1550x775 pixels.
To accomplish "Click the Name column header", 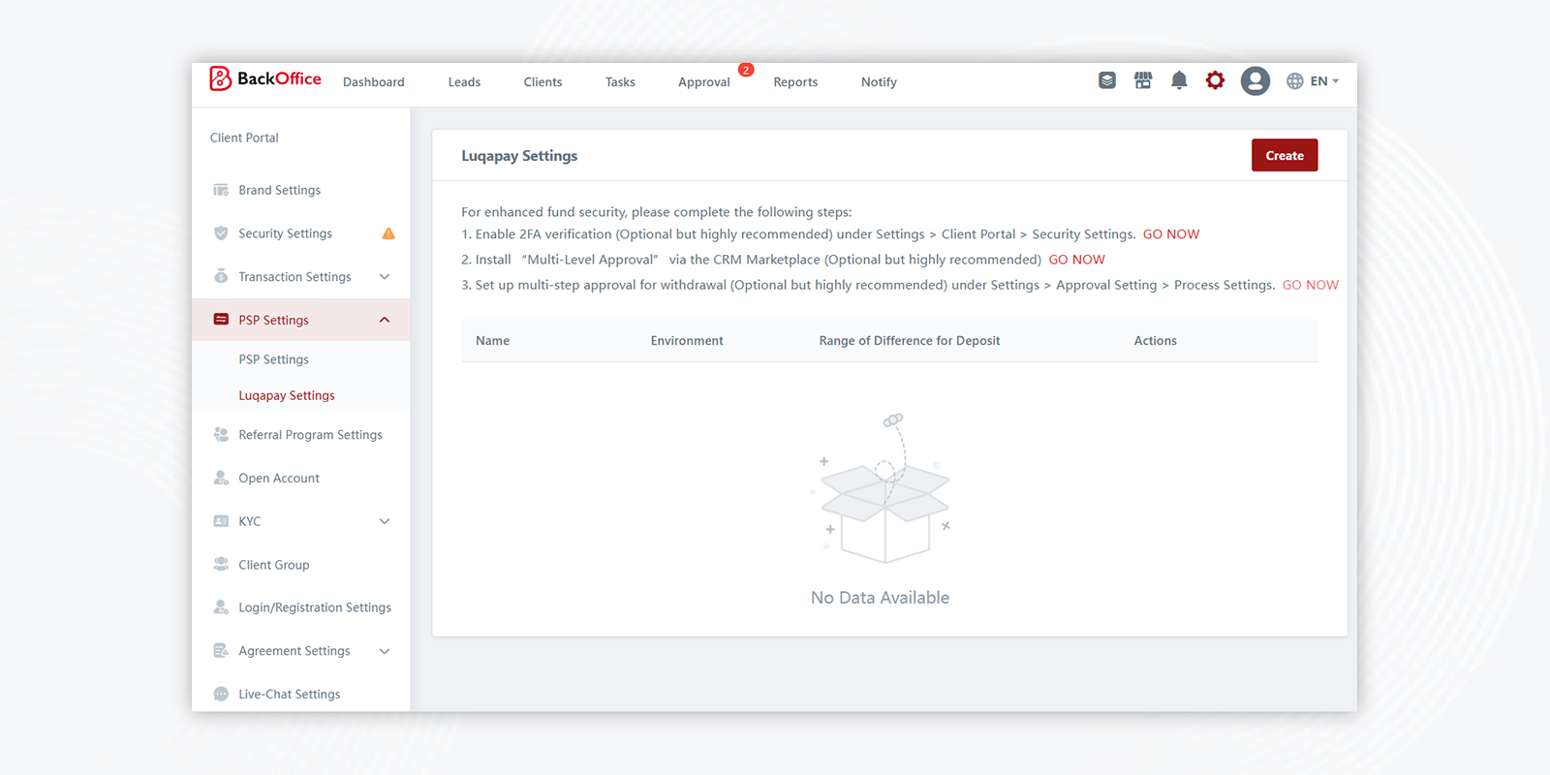I will pos(492,341).
